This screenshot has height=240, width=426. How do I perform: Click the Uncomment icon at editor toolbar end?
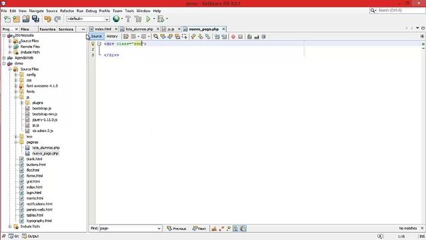point(256,37)
